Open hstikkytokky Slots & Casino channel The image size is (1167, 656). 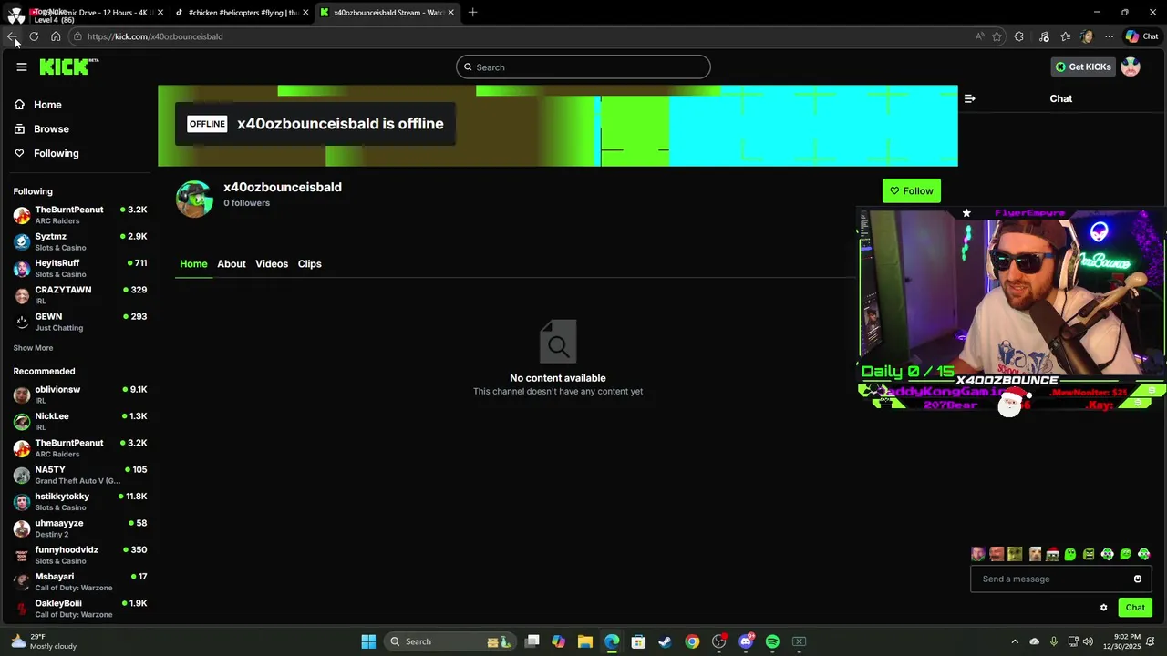coord(79,501)
